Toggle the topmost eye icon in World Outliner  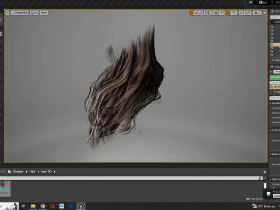point(272,27)
